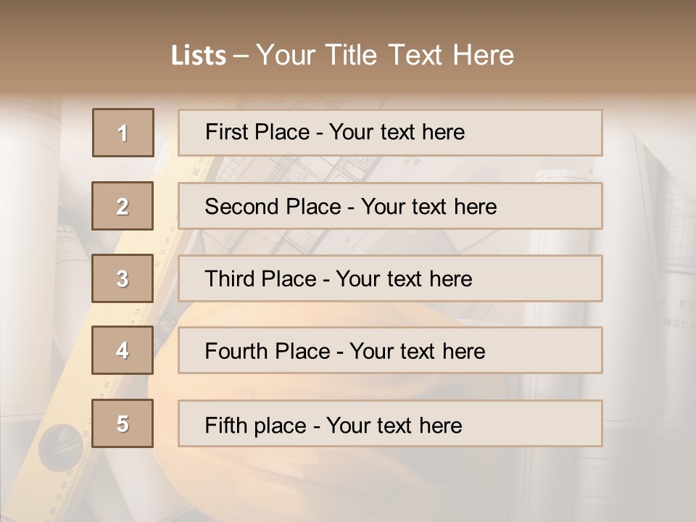
Task: Click the round bubble vial on level
Action: tap(61, 444)
